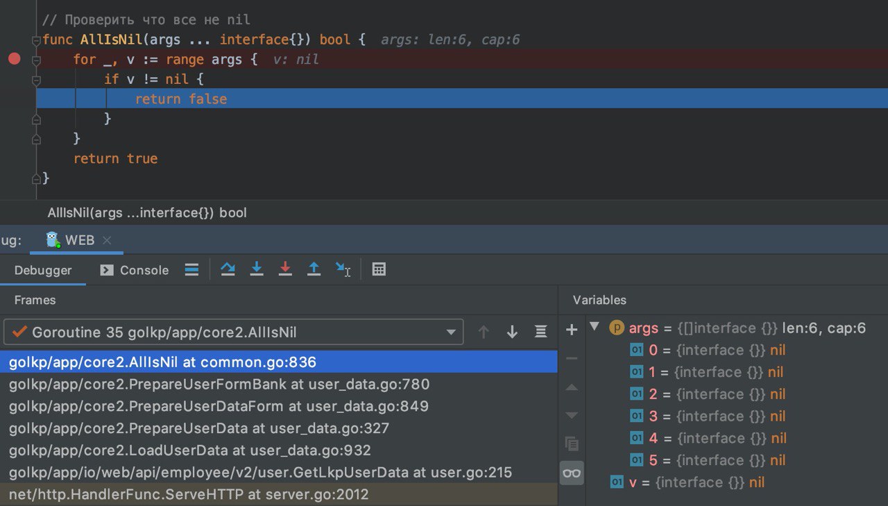
Task: Fold the 'if v != nil' block in the gutter
Action: point(36,80)
